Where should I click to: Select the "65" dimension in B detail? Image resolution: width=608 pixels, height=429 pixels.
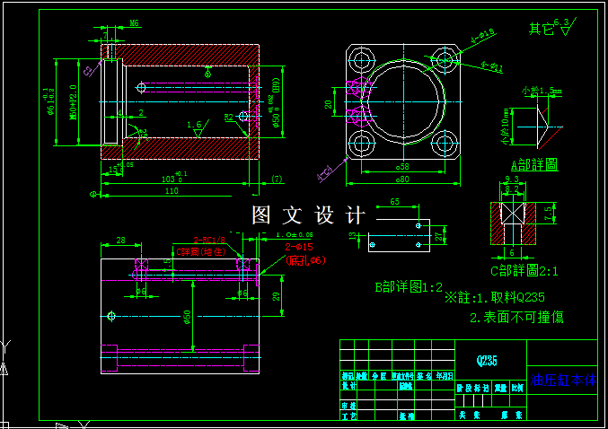pos(394,202)
